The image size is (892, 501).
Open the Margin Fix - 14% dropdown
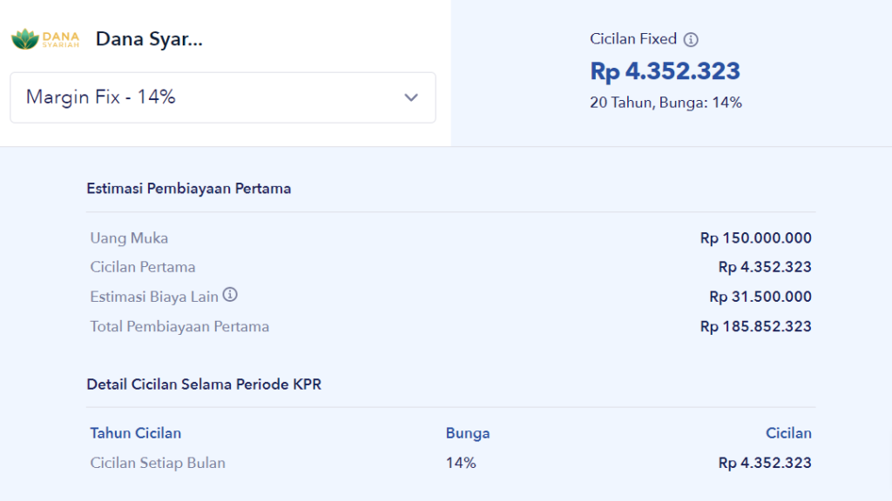(222, 97)
